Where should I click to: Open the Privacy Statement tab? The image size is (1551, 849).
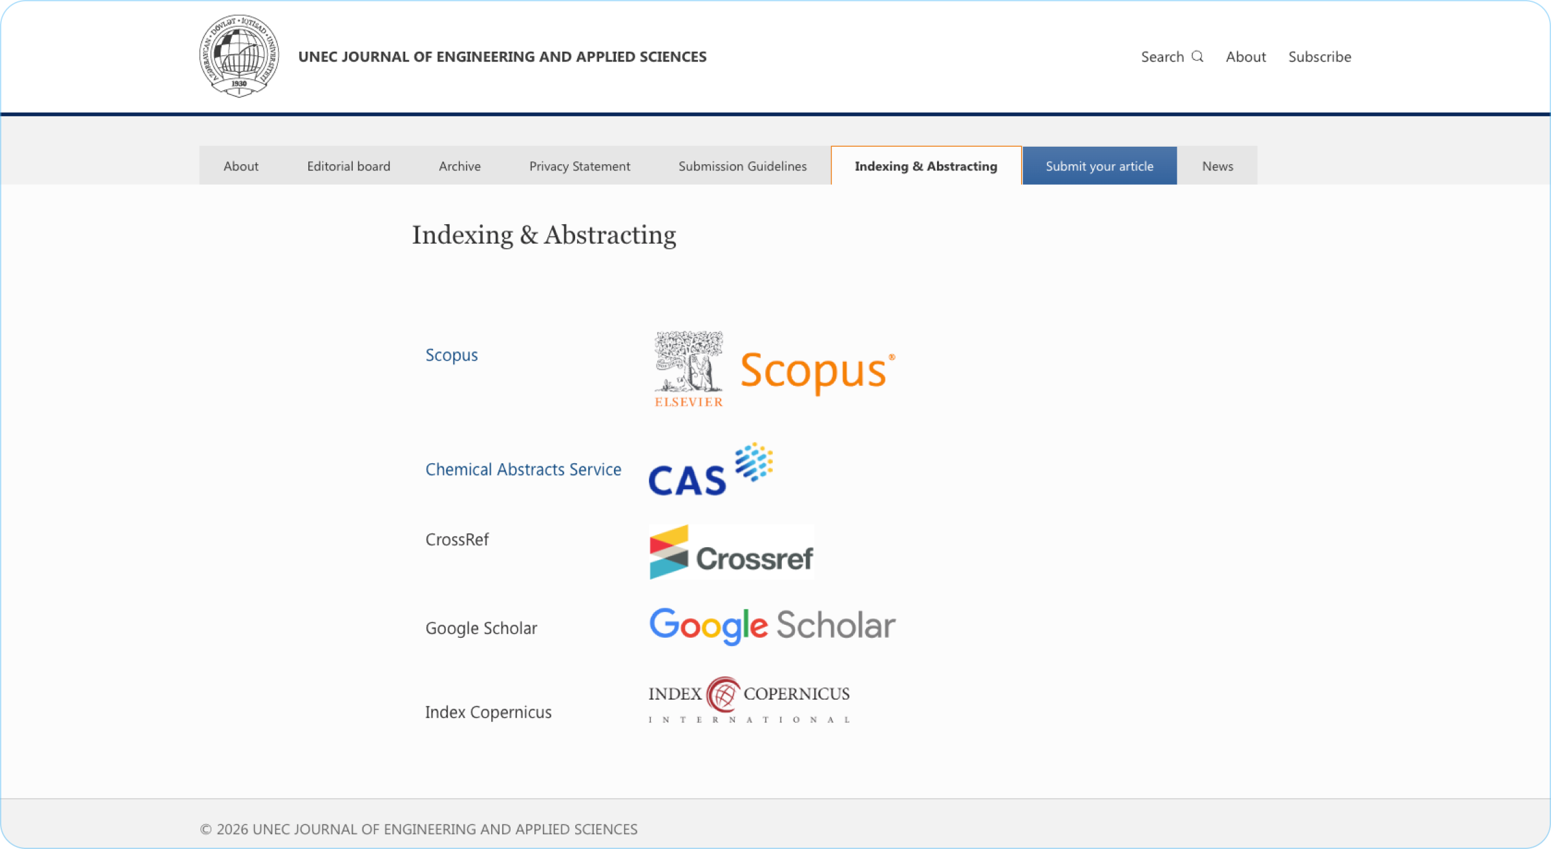579,166
